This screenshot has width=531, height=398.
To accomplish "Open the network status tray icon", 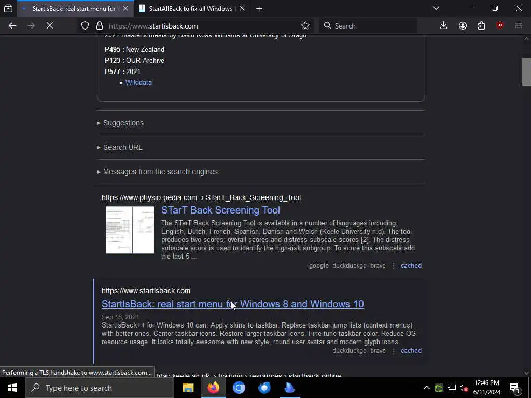I will [452, 388].
